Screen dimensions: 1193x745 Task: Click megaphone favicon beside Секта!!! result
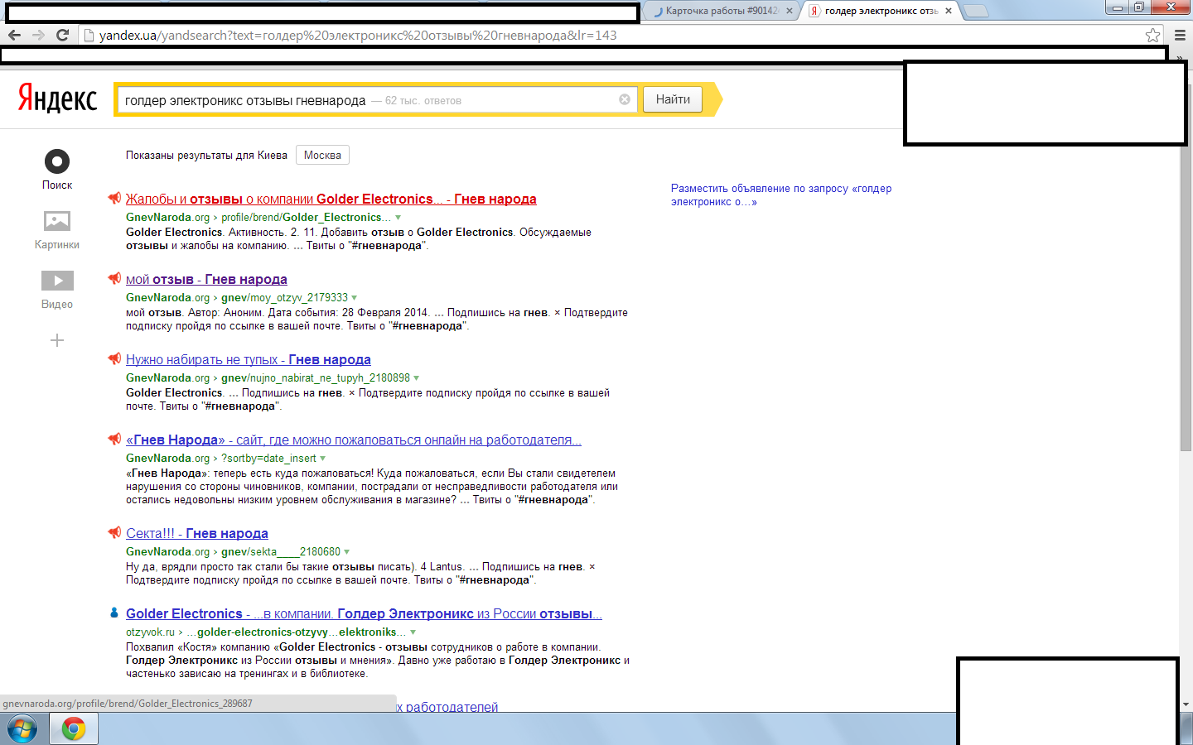114,532
